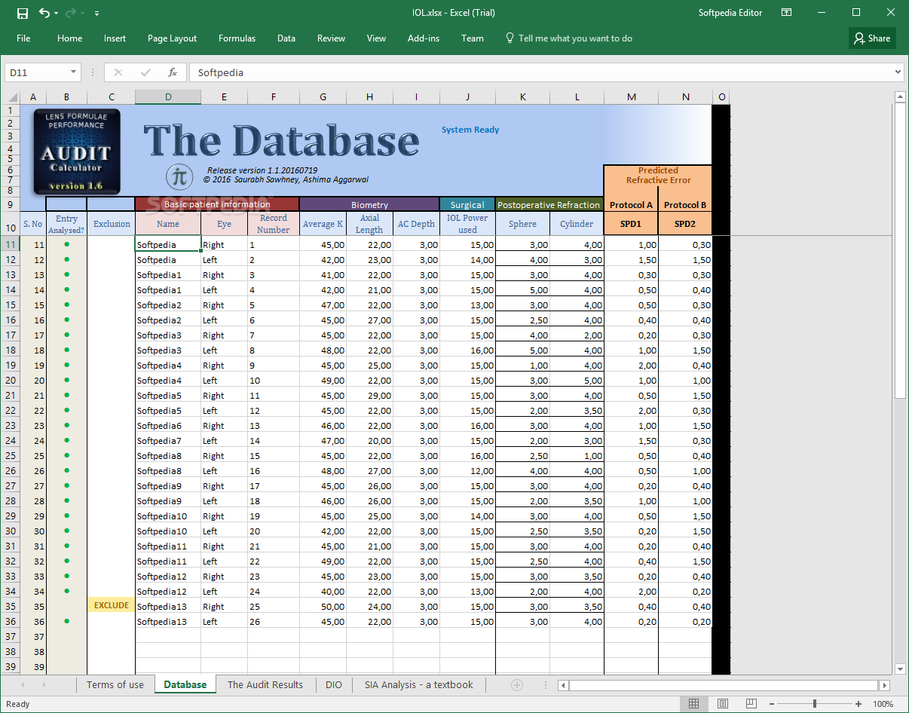909x713 pixels.
Task: Click the vertical scrollbar up arrow
Action: (900, 96)
